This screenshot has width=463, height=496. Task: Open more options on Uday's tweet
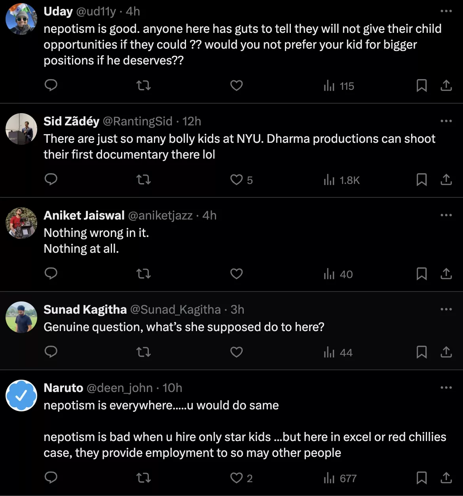446,11
